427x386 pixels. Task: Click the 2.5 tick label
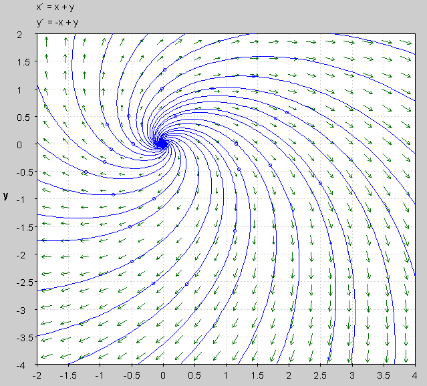(x=320, y=376)
